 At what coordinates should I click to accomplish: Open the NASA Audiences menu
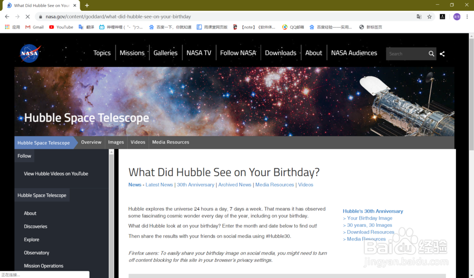click(x=354, y=53)
